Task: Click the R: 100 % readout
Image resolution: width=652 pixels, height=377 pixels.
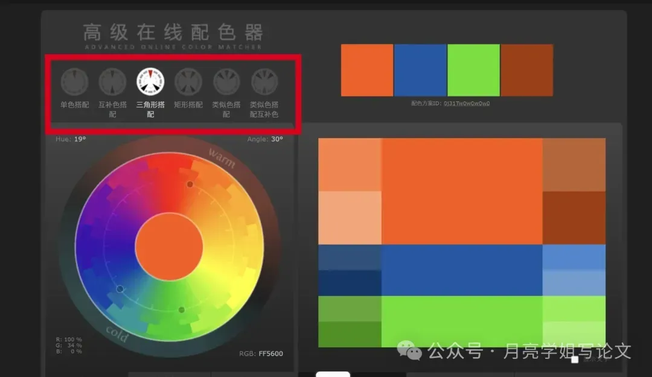Action: 69,339
